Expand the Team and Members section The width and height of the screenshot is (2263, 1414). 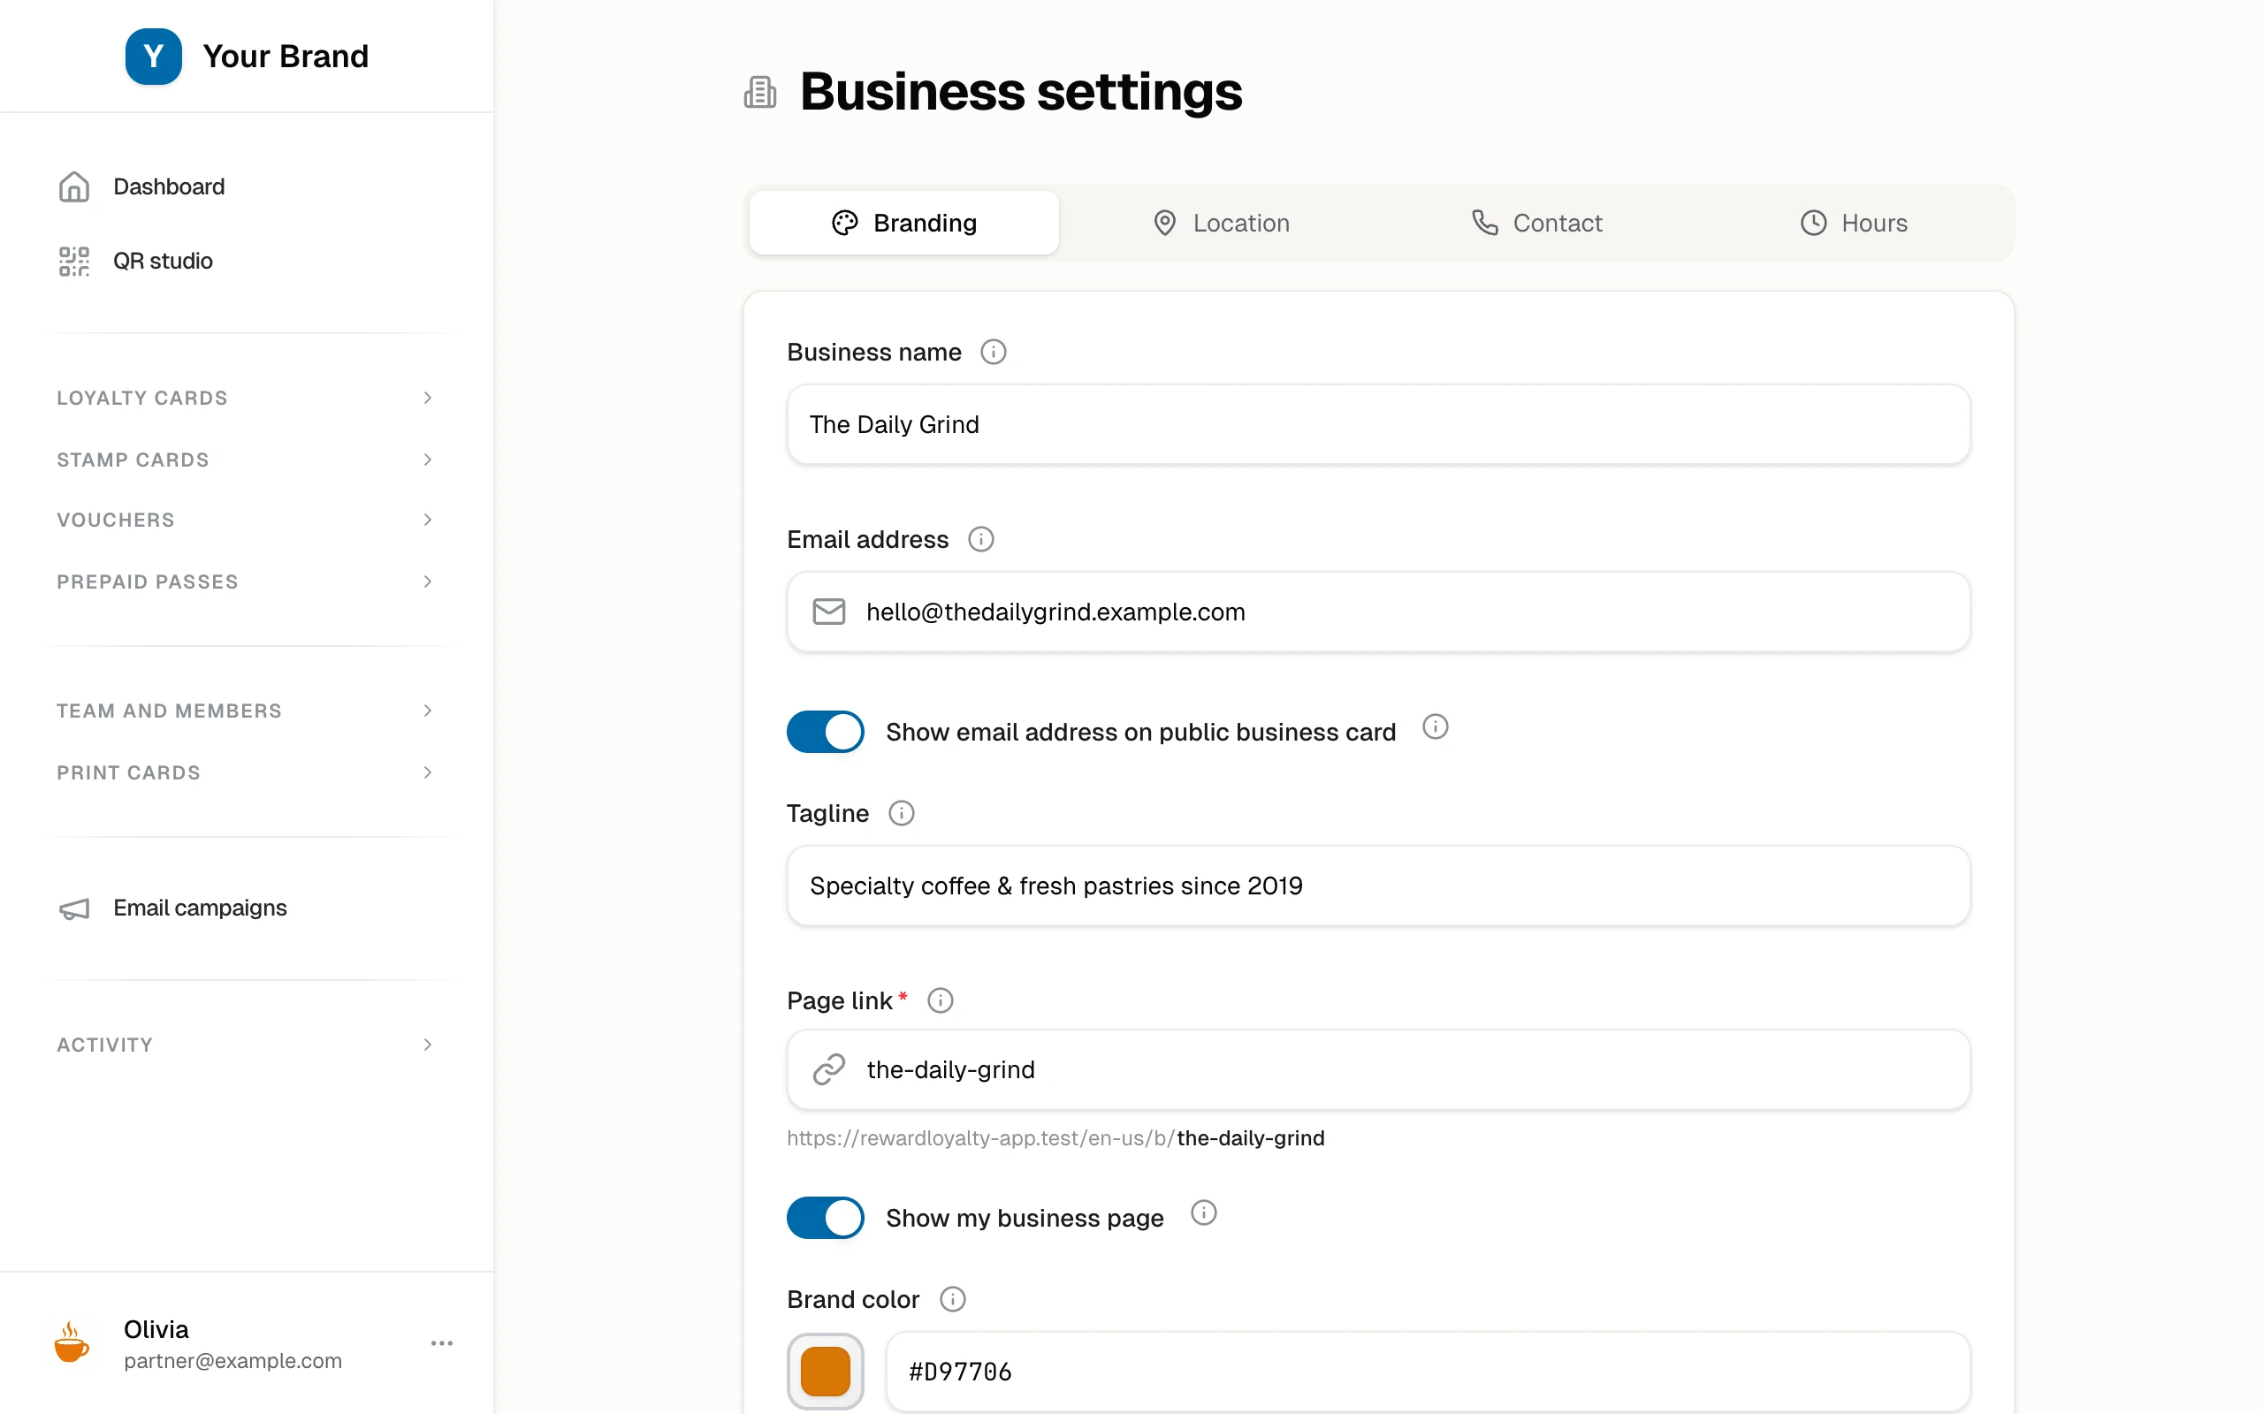pos(247,711)
